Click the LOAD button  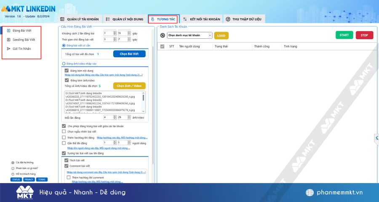tap(221, 35)
